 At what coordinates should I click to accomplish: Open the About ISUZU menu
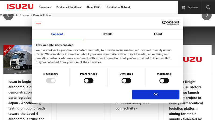tap(94, 7)
